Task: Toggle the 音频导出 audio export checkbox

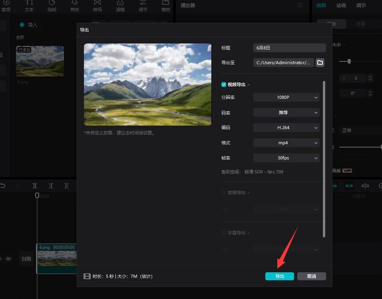Action: tap(223, 193)
